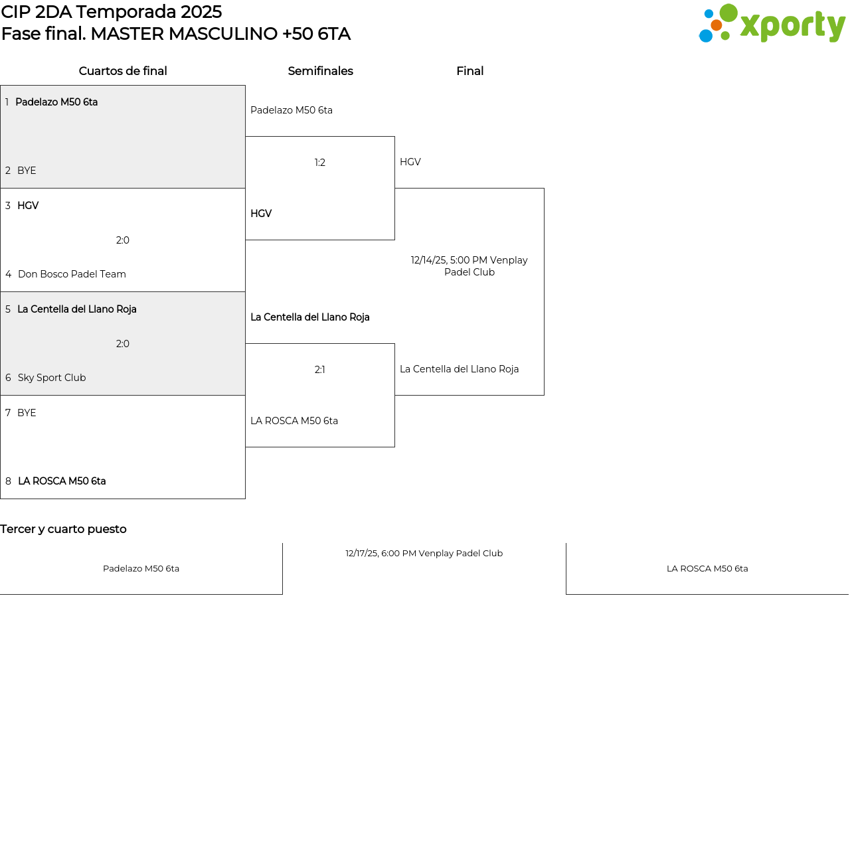Open the semifinal 2:1 score result
This screenshot has height=851, width=850.
[320, 370]
